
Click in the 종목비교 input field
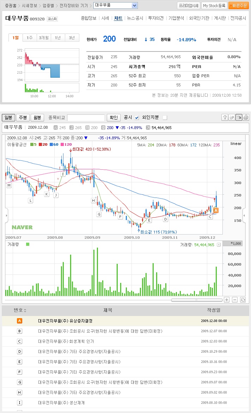point(86,117)
